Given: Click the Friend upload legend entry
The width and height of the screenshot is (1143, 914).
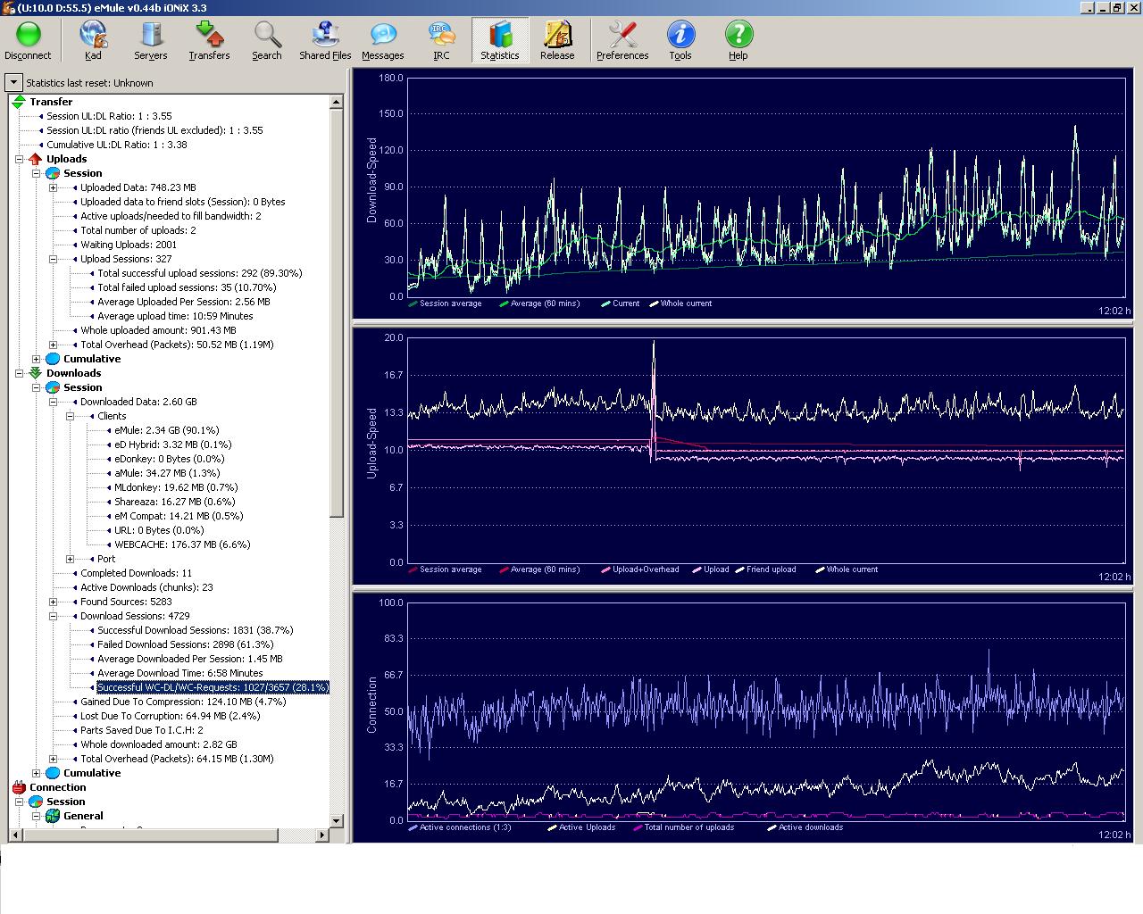Looking at the screenshot, I should pos(765,569).
